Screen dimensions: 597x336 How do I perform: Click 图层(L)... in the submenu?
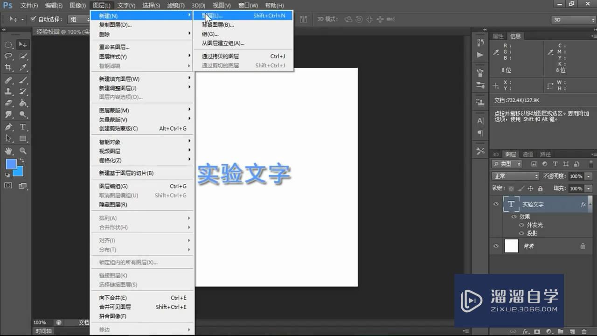point(243,16)
